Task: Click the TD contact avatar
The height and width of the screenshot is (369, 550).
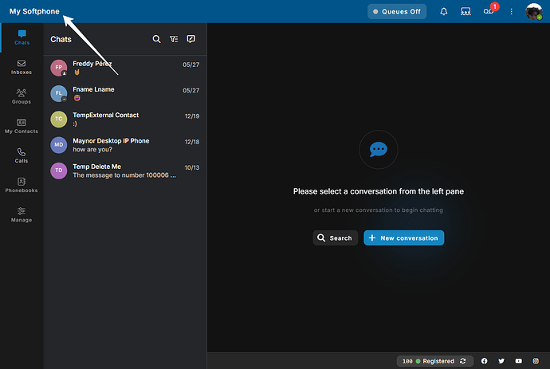Action: [58, 171]
